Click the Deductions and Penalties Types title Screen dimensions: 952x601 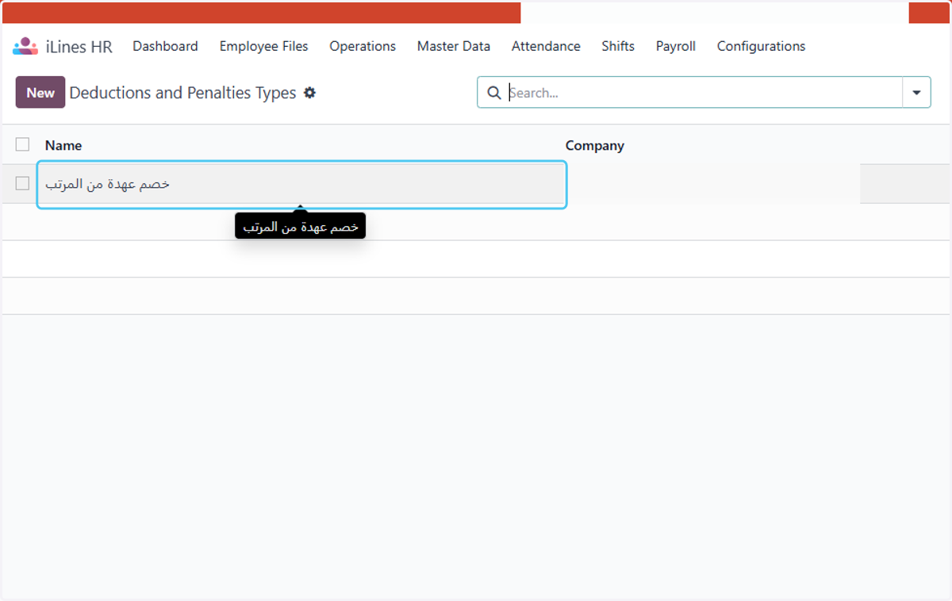point(182,93)
